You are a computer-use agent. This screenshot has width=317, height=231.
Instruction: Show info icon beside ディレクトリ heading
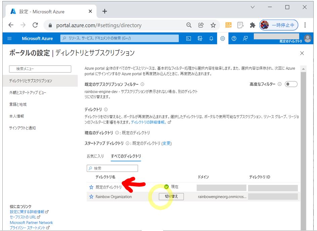click(x=106, y=109)
